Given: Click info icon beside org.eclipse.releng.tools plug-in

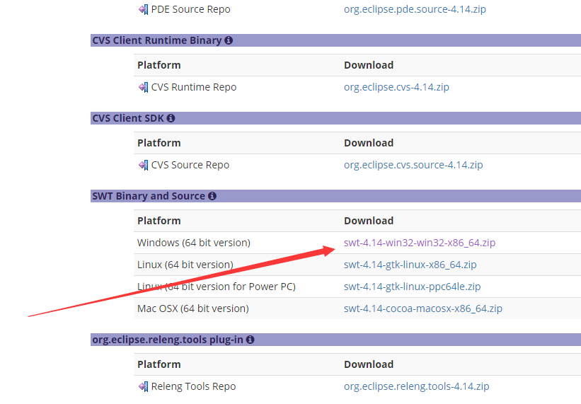Looking at the screenshot, I should (x=251, y=340).
